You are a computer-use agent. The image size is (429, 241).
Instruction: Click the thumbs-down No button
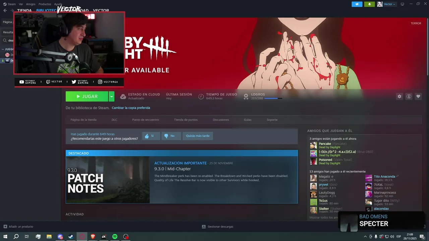[x=171, y=136]
